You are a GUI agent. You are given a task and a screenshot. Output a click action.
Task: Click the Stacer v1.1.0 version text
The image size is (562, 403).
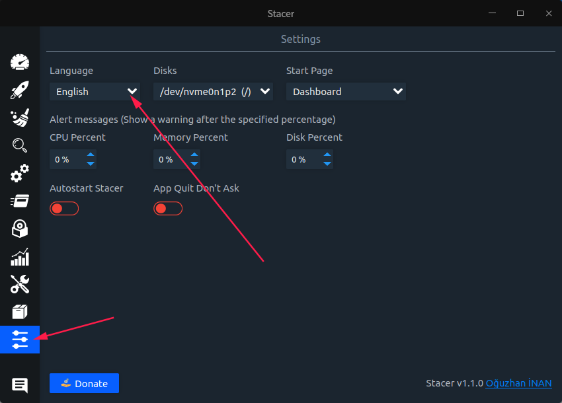pos(455,383)
